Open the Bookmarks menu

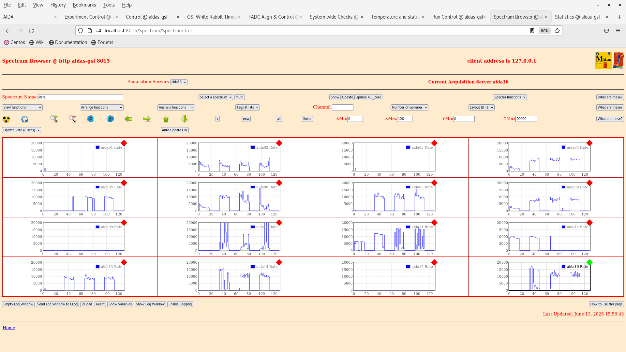click(x=84, y=5)
